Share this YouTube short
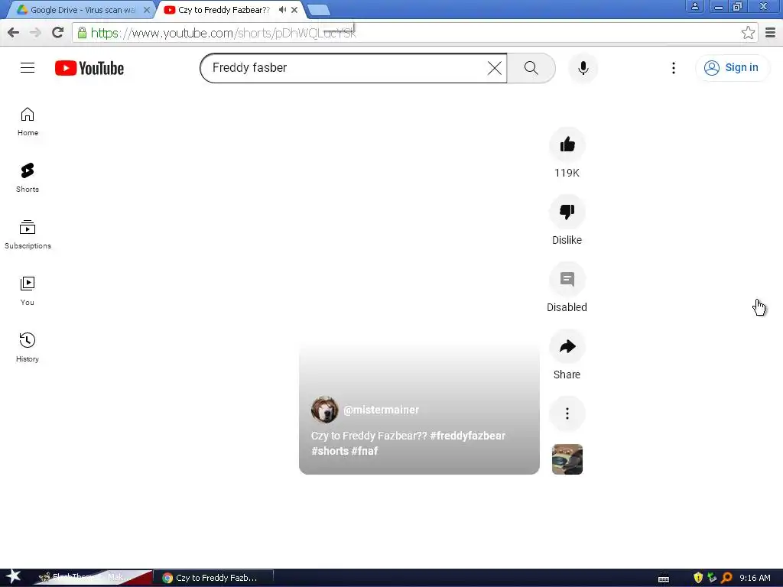This screenshot has width=783, height=587. point(567,346)
